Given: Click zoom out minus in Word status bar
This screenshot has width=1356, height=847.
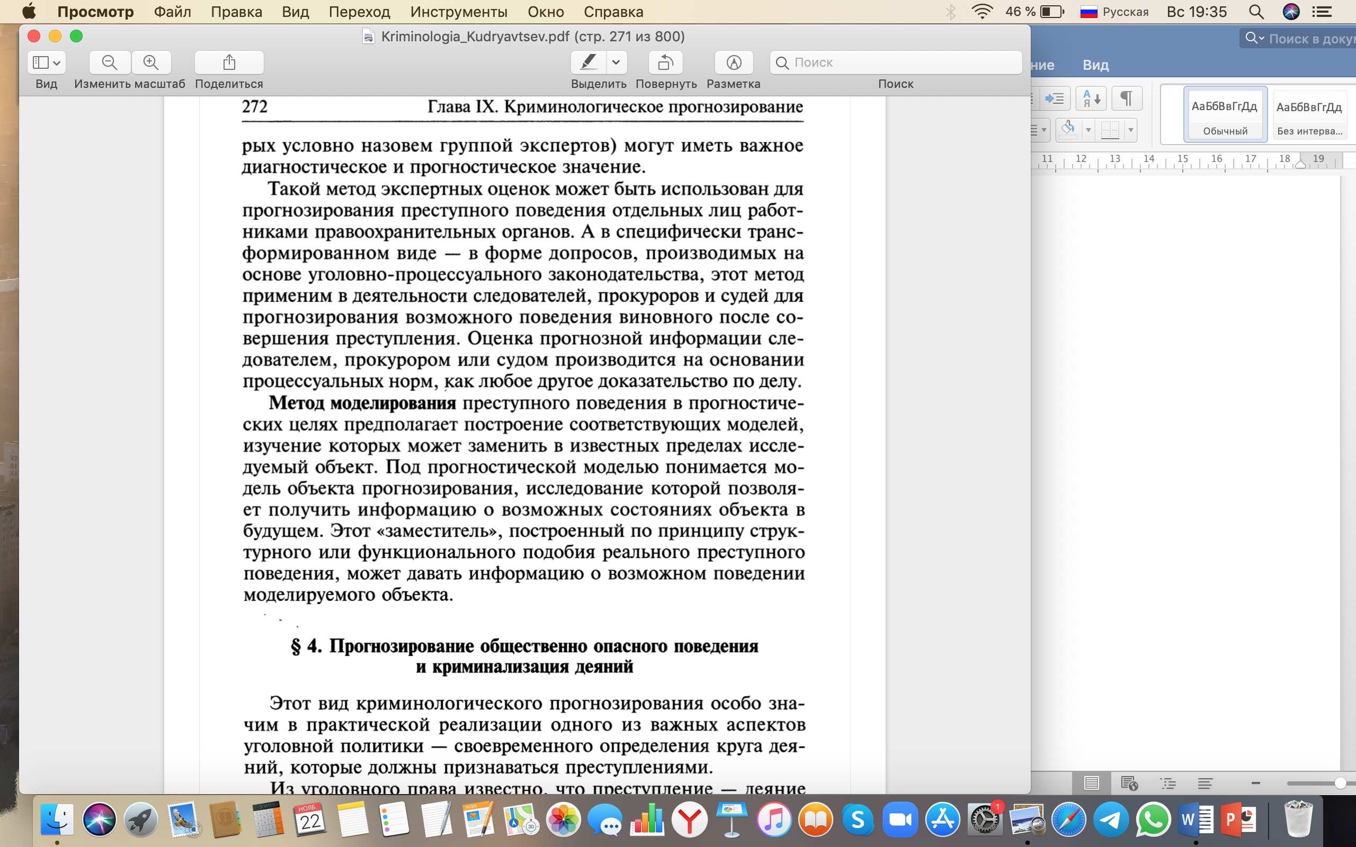Looking at the screenshot, I should tap(1256, 783).
